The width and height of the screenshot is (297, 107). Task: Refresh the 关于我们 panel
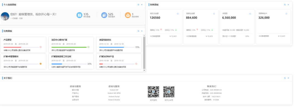[285, 78]
